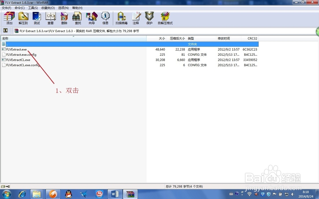The image size is (319, 199).
Task: Click the 添加 (Add) toolbar icon
Action: click(x=9, y=18)
